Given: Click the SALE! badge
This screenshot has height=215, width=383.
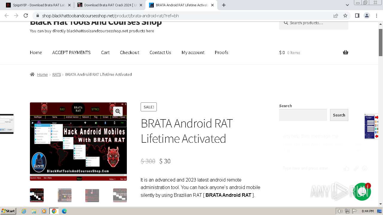Looking at the screenshot, I should click(149, 107).
